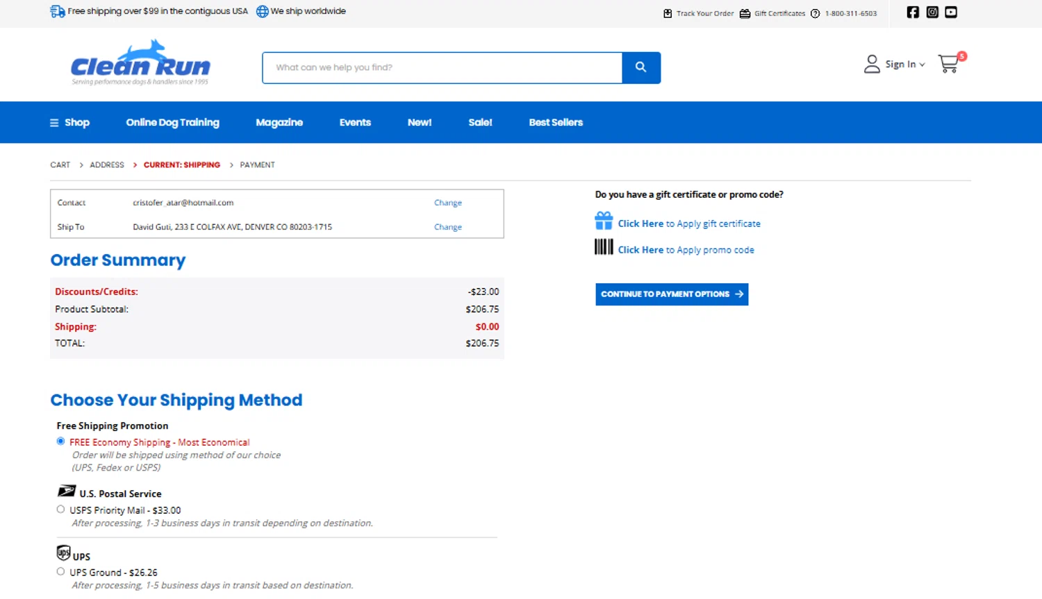
Task: Click the cart item count badge
Action: pyautogui.click(x=962, y=56)
